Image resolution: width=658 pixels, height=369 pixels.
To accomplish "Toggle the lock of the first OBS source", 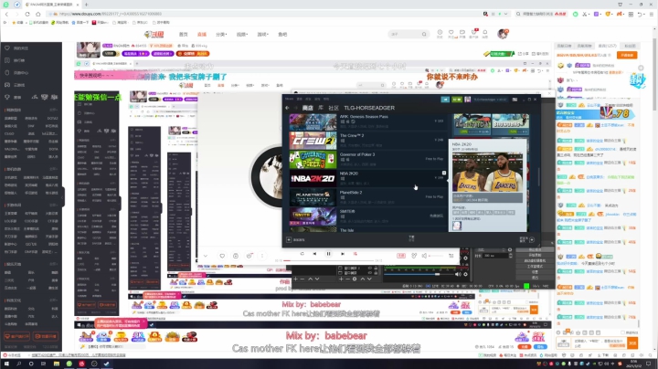I will pyautogui.click(x=376, y=268).
